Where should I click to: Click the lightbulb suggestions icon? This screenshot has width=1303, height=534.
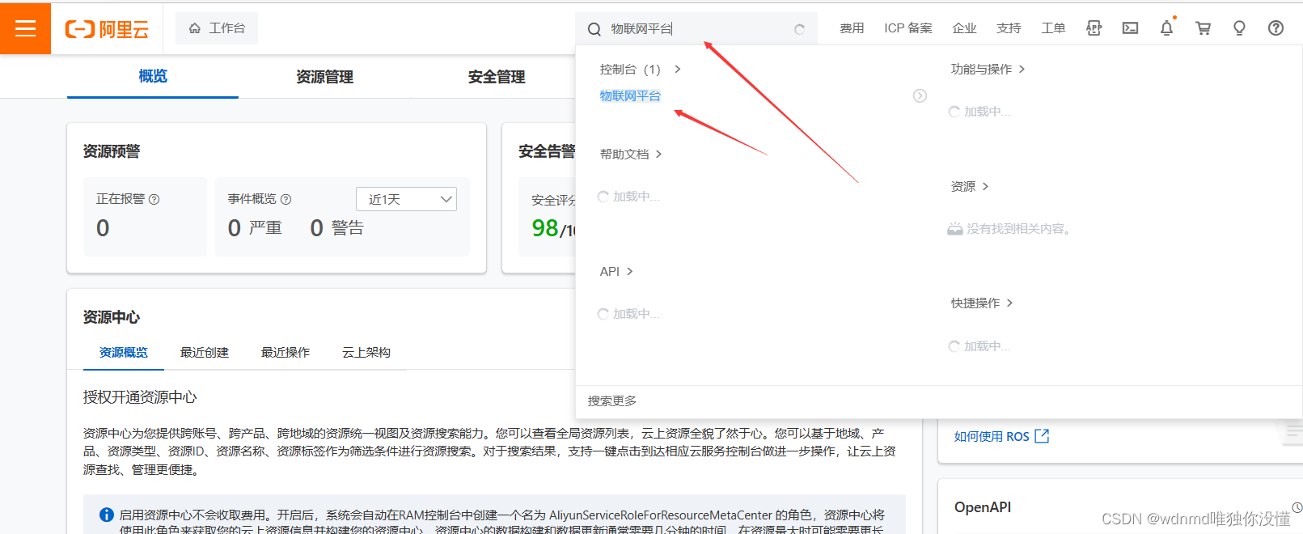tap(1239, 28)
